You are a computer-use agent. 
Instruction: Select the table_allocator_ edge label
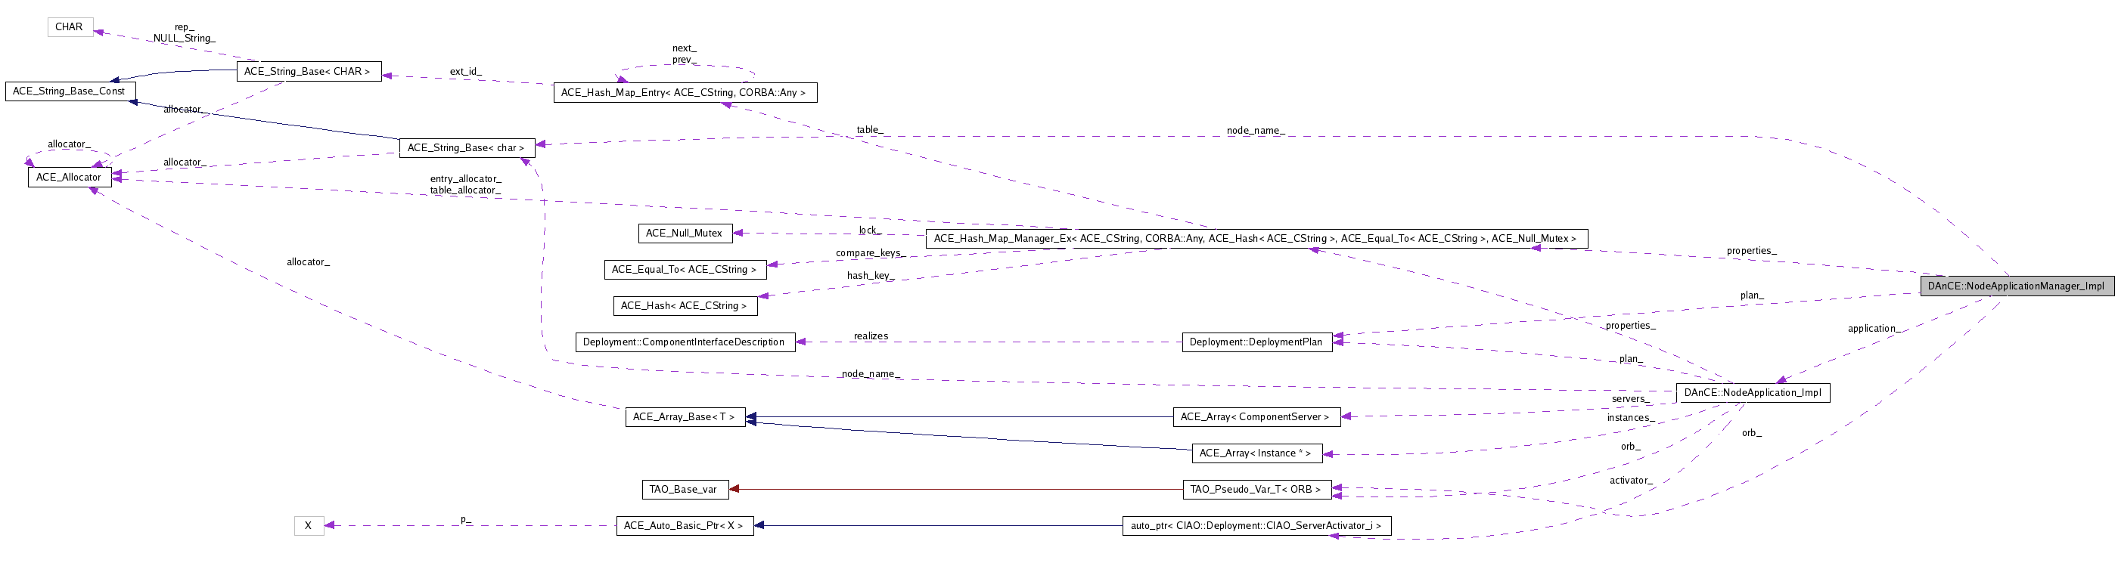pyautogui.click(x=465, y=190)
